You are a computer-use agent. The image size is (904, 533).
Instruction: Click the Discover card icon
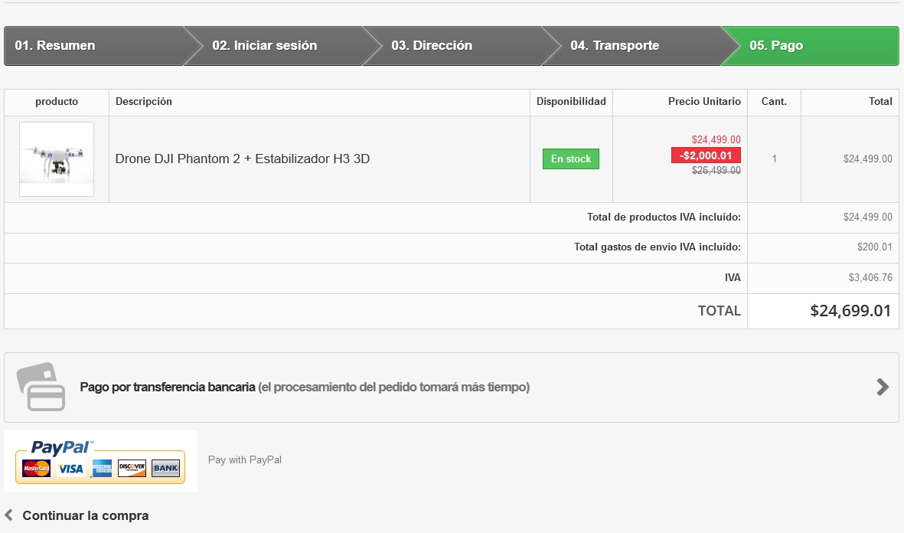pos(132,468)
